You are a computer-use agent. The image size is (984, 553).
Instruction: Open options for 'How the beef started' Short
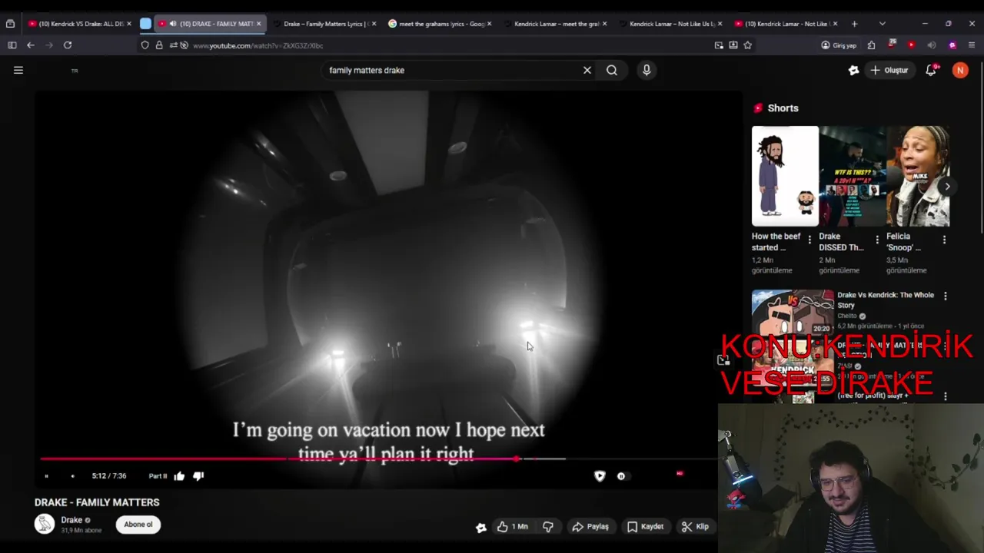click(x=809, y=240)
